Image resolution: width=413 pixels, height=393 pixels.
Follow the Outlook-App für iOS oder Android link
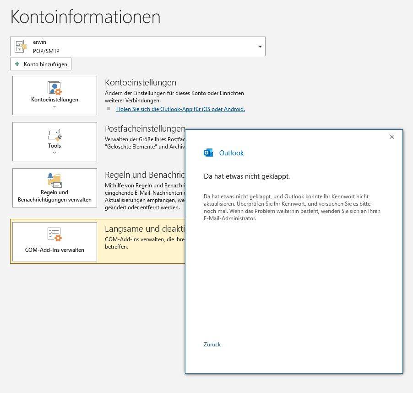(180, 109)
